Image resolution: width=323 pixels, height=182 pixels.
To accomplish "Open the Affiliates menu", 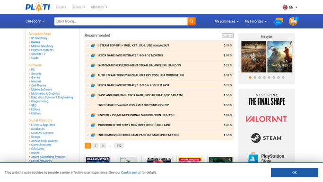I will [99, 7].
